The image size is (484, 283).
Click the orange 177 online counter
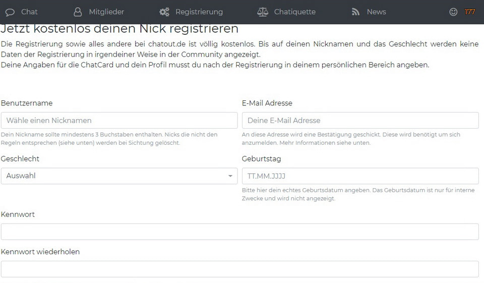[469, 12]
